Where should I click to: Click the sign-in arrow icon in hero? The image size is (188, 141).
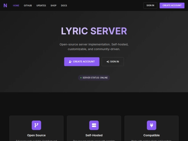tap(108, 62)
